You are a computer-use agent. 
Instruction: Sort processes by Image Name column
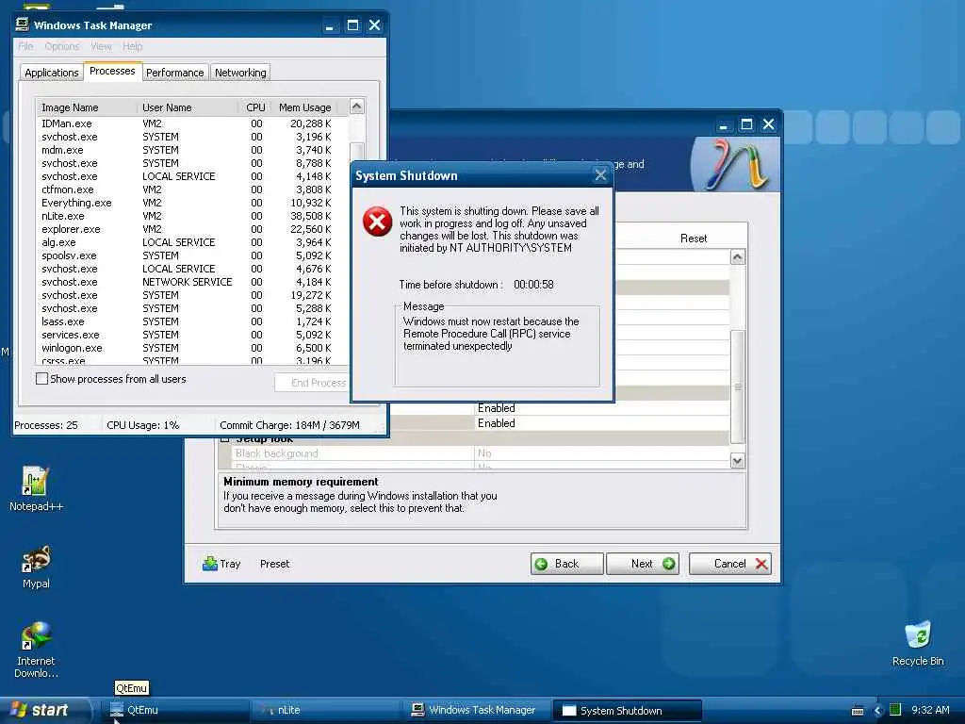click(x=86, y=107)
